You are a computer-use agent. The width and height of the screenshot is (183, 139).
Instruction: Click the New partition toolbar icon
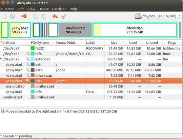(4, 16)
